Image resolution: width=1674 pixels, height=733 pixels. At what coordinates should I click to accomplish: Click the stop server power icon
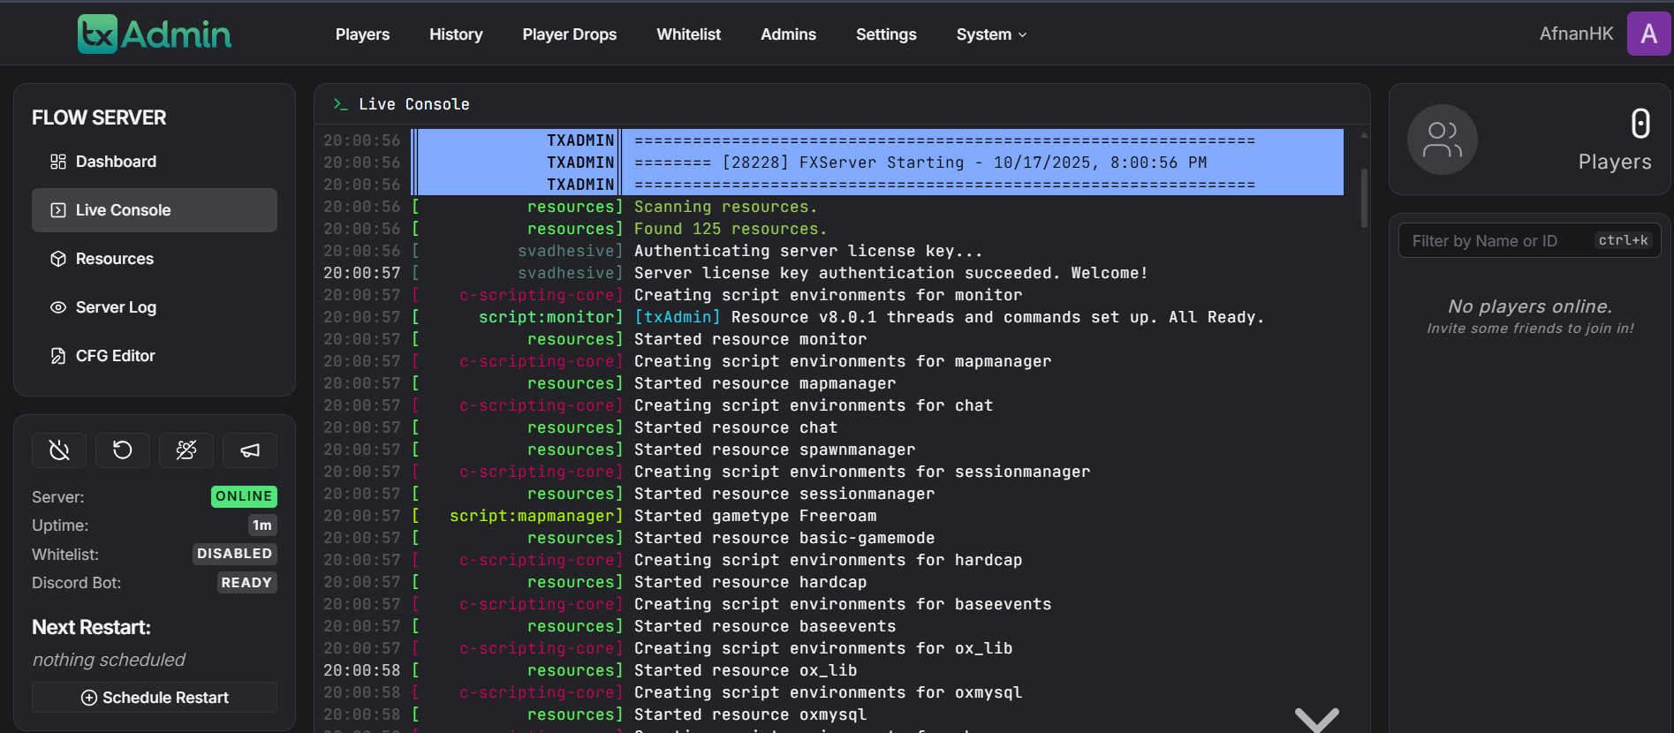(x=59, y=450)
